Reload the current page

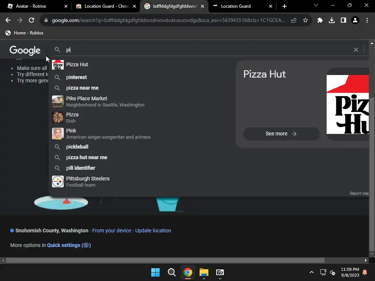point(31,20)
